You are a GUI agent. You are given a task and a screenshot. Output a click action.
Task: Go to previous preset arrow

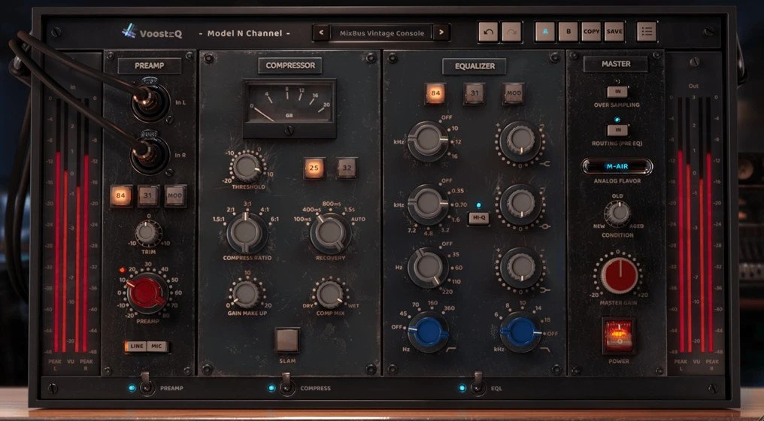tap(321, 32)
